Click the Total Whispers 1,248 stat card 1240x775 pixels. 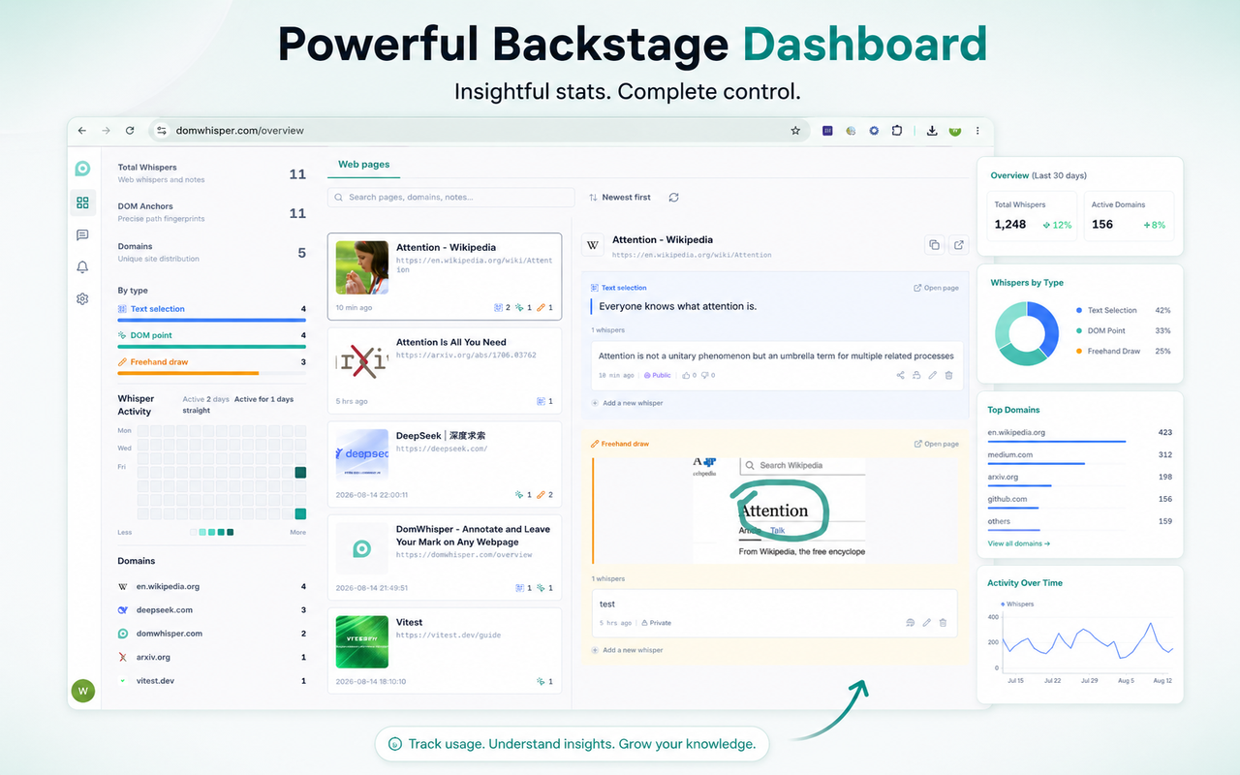1031,215
